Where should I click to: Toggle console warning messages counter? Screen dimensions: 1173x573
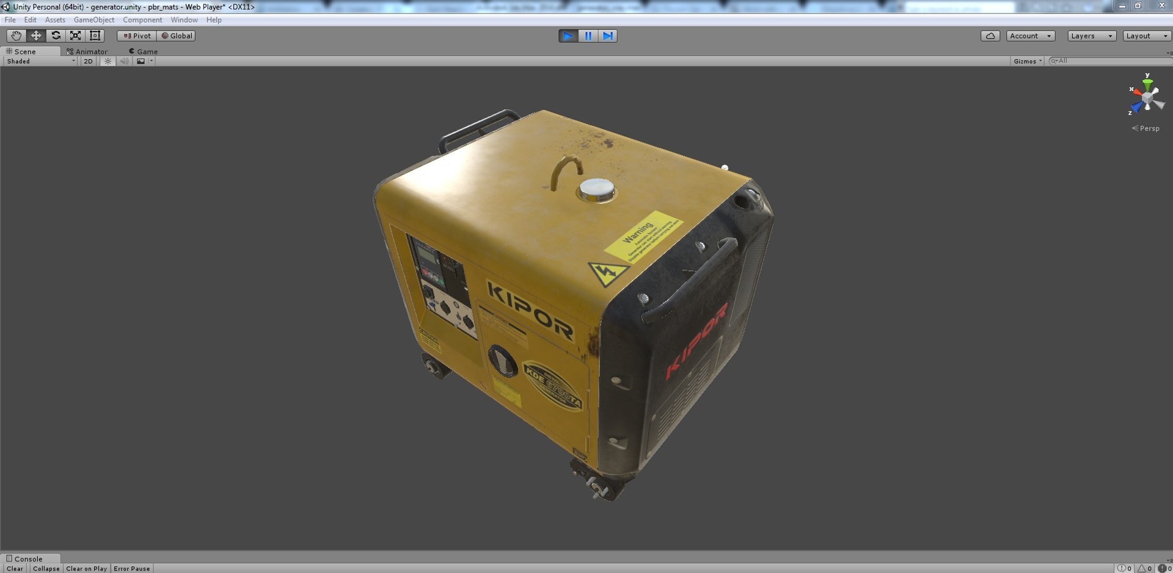coord(1145,569)
